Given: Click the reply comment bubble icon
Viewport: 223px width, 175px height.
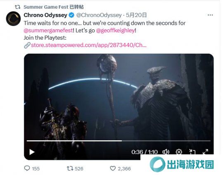Looking at the screenshot, I should (x=27, y=168).
